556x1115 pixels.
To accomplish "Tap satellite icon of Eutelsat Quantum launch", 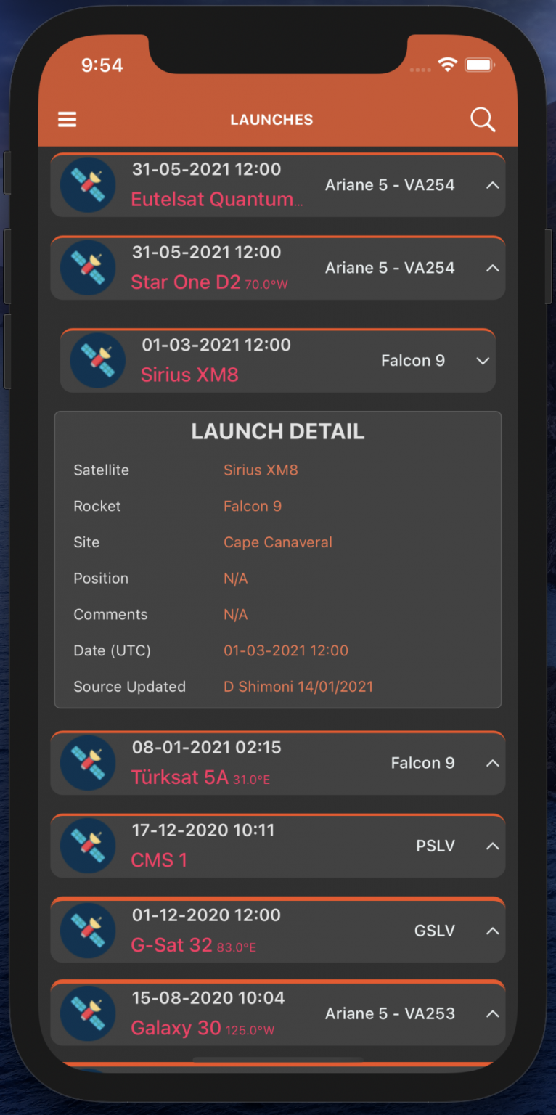I will coord(88,184).
